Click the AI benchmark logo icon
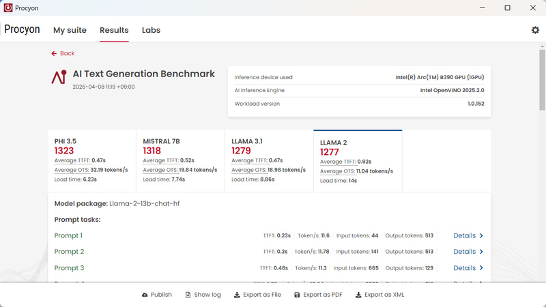 (59, 77)
